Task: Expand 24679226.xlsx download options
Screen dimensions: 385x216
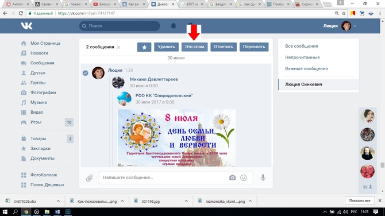Action: tap(58, 201)
